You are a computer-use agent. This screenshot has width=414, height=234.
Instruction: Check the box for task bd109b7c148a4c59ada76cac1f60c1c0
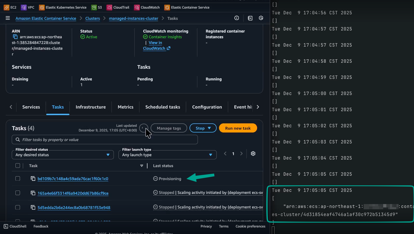pos(18,179)
